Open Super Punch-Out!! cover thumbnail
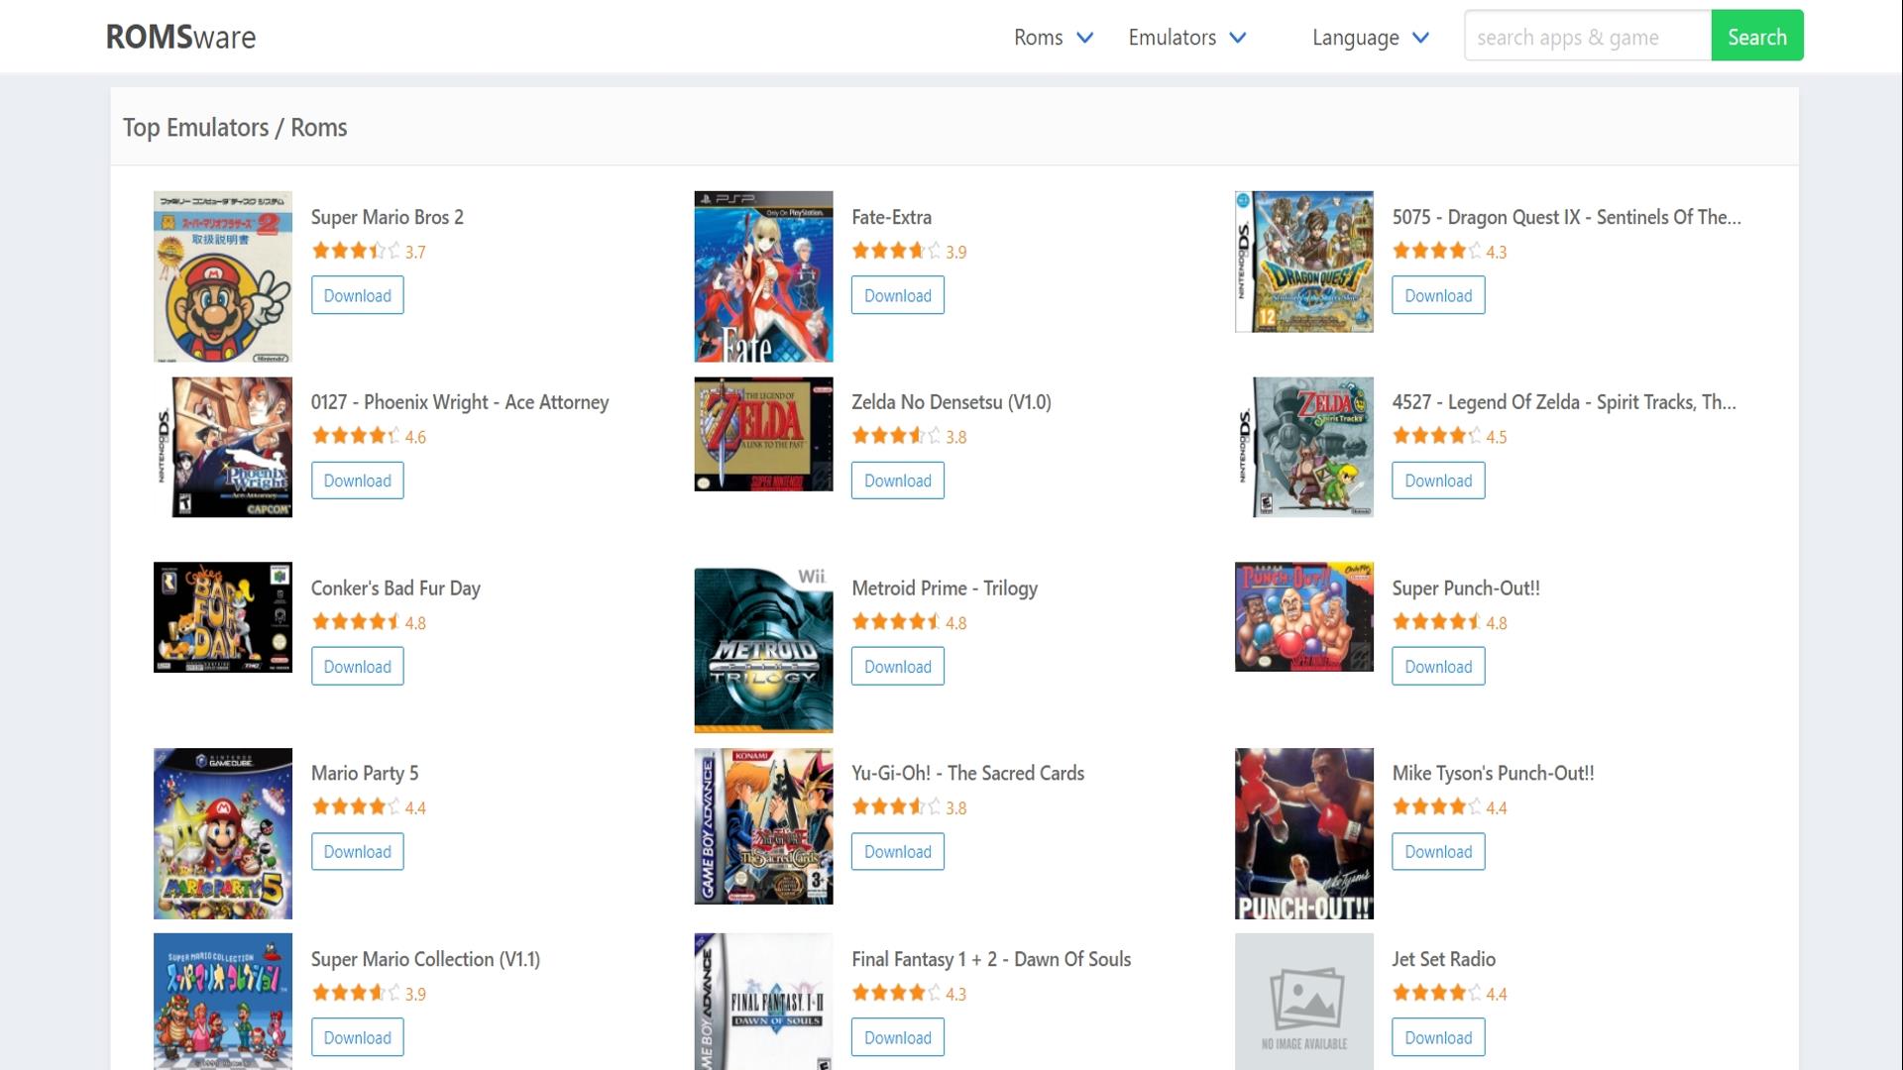1903x1070 pixels. (x=1303, y=616)
